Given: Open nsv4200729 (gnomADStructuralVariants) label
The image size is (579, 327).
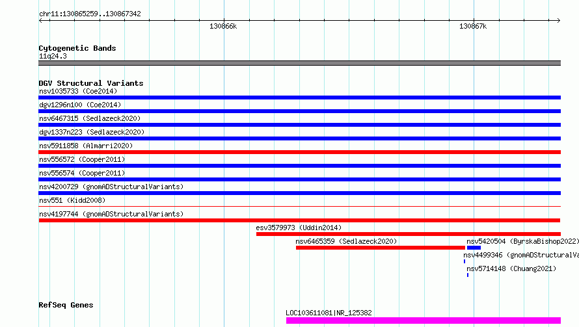Looking at the screenshot, I should pyautogui.click(x=111, y=187).
